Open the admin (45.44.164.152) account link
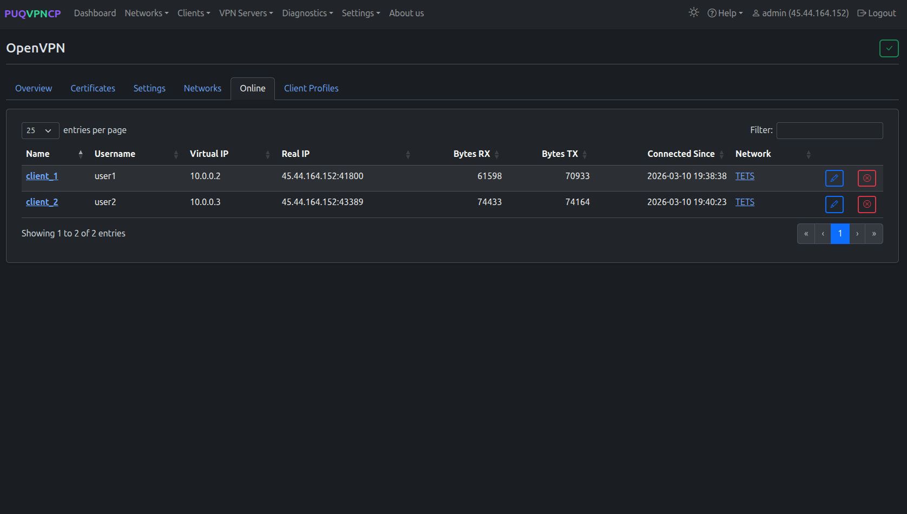907x514 pixels. click(800, 13)
